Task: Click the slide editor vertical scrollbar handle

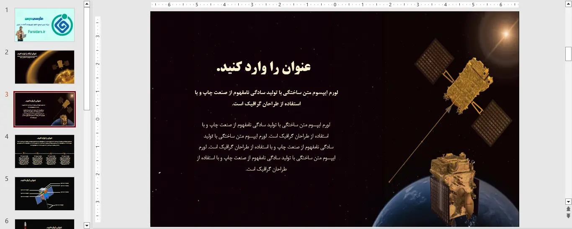Action: [x=568, y=54]
